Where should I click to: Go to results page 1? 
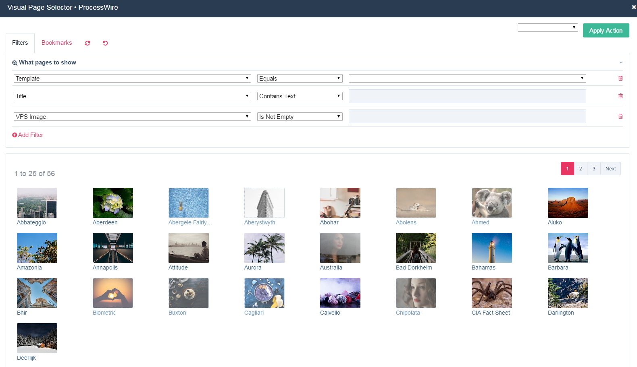(x=567, y=169)
